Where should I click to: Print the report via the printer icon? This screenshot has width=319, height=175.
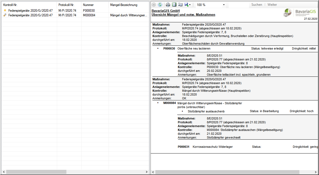(168, 4)
